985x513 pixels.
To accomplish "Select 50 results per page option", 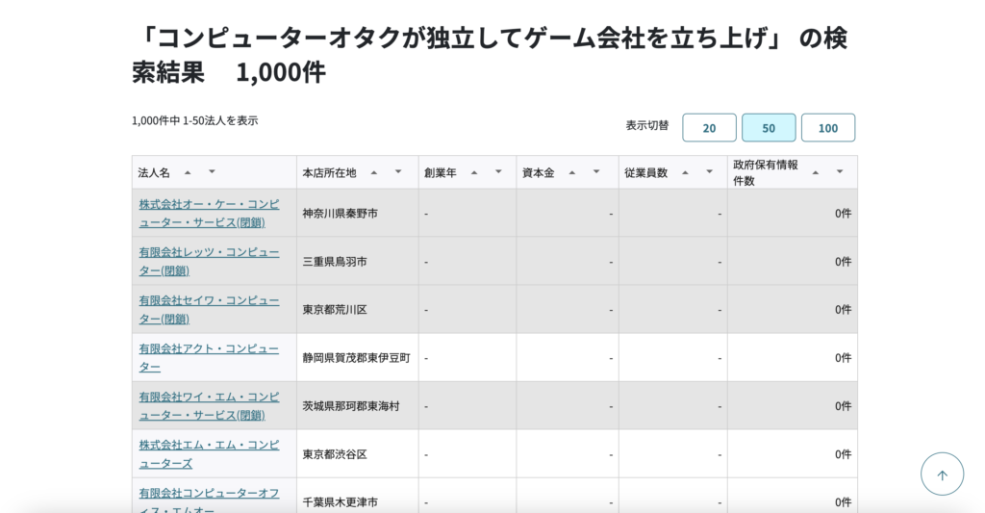I will coord(769,128).
